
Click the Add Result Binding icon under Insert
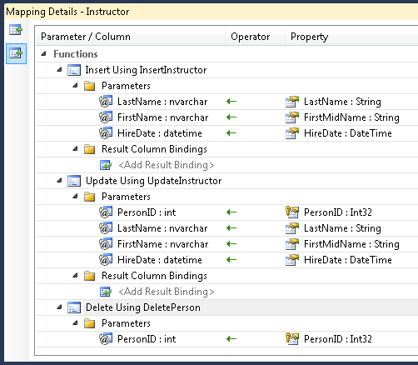click(x=106, y=165)
